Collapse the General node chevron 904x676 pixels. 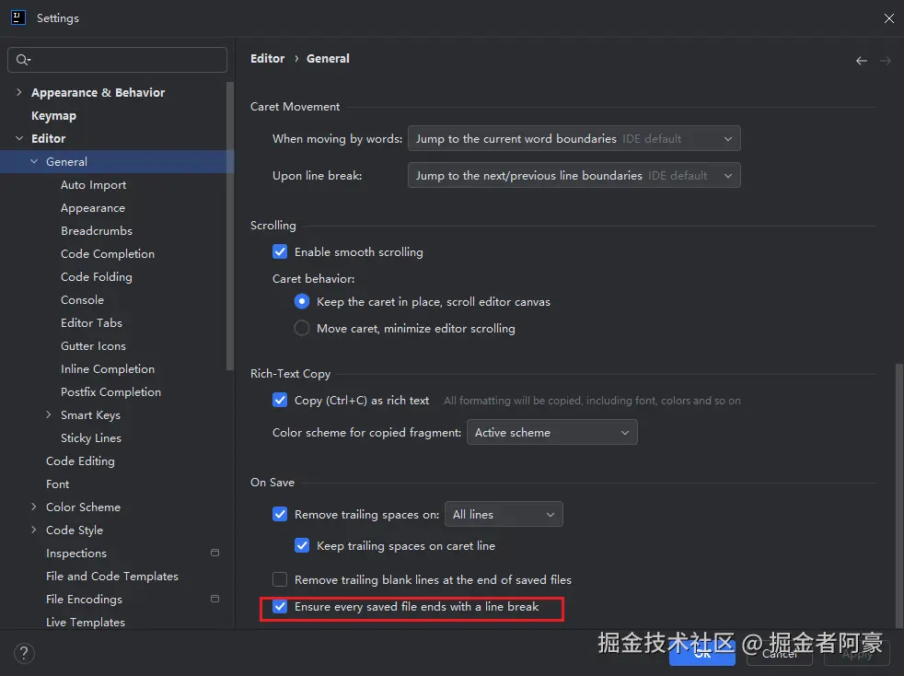point(34,161)
